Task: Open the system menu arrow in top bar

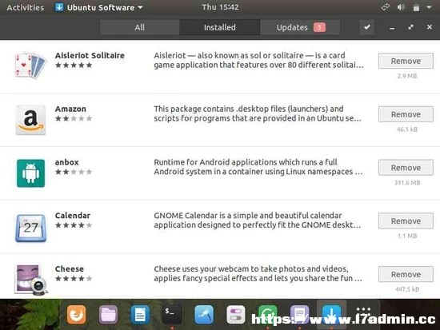Action: pyautogui.click(x=429, y=7)
